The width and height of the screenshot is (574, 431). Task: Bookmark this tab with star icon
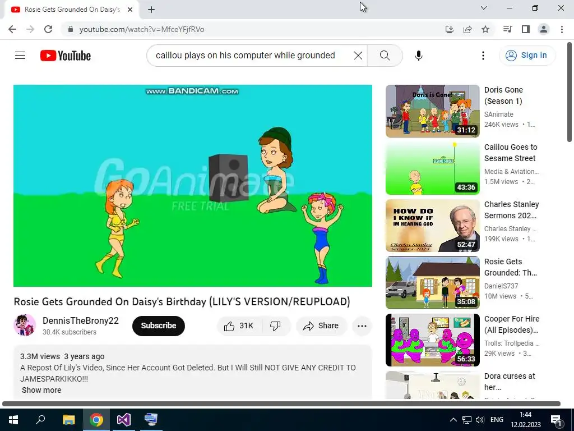(485, 29)
